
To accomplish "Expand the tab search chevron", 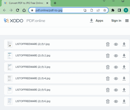I will (104, 1).
